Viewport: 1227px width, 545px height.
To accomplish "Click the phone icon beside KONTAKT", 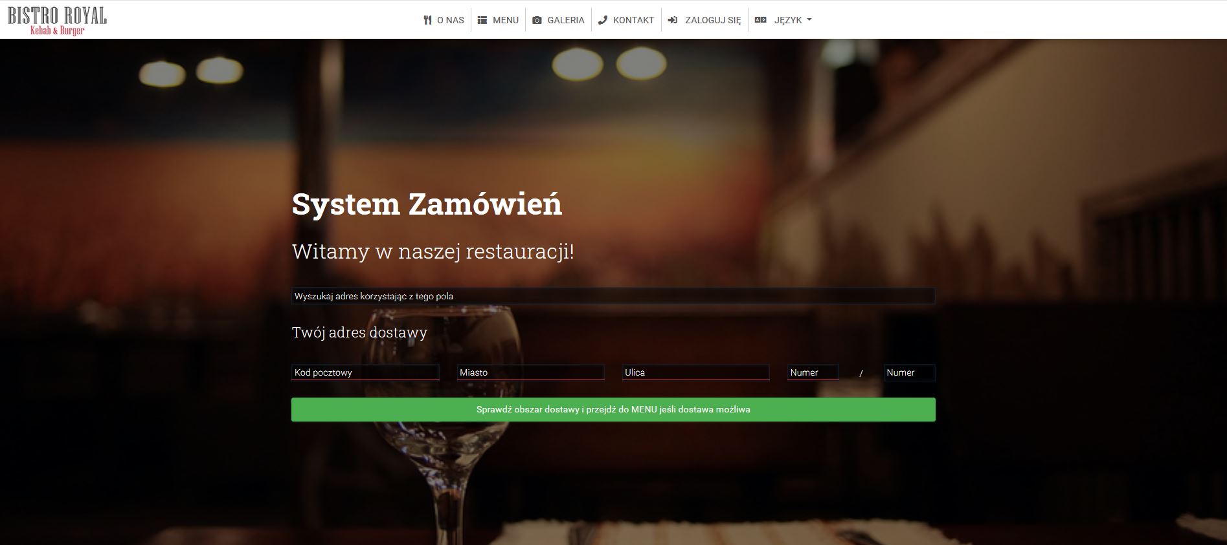I will coord(603,20).
